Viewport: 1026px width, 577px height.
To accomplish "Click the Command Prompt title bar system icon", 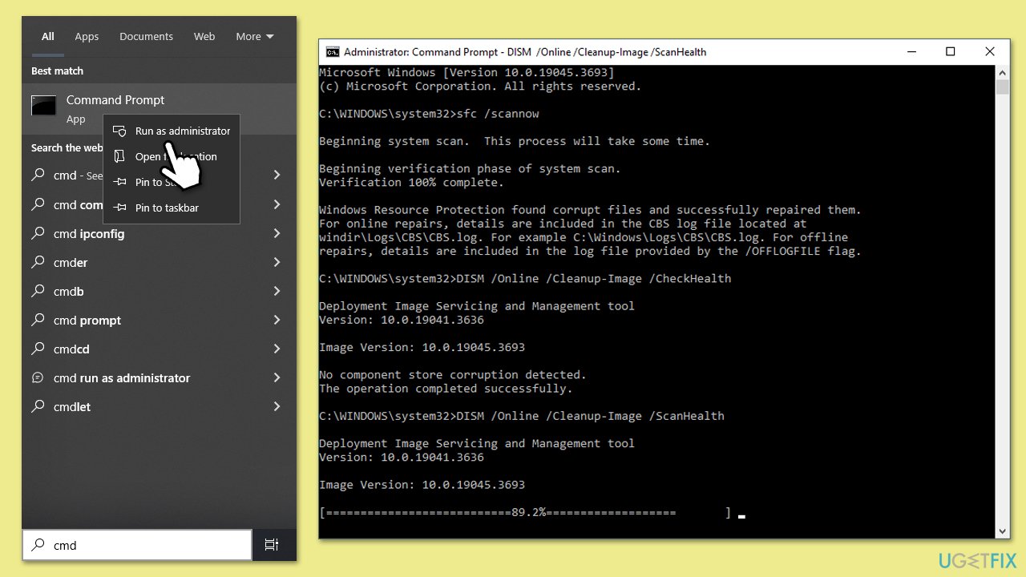I will tap(332, 52).
